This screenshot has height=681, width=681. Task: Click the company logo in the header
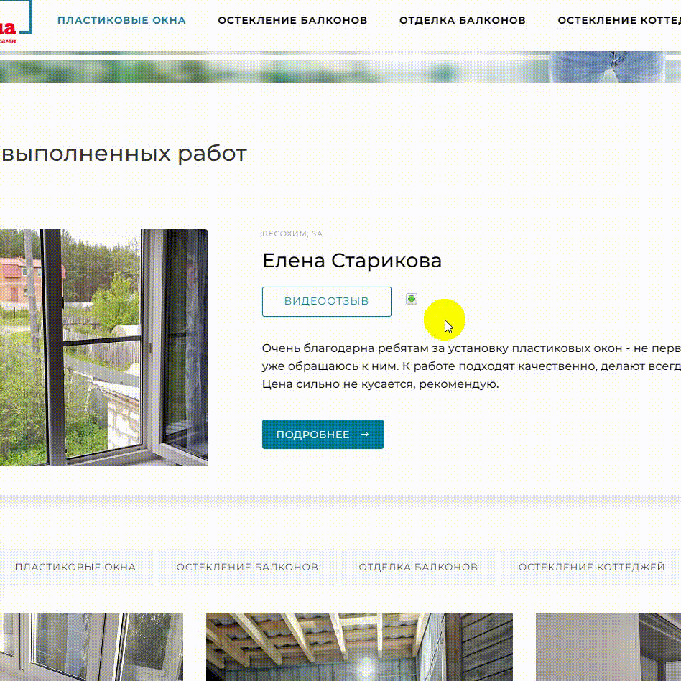16,22
